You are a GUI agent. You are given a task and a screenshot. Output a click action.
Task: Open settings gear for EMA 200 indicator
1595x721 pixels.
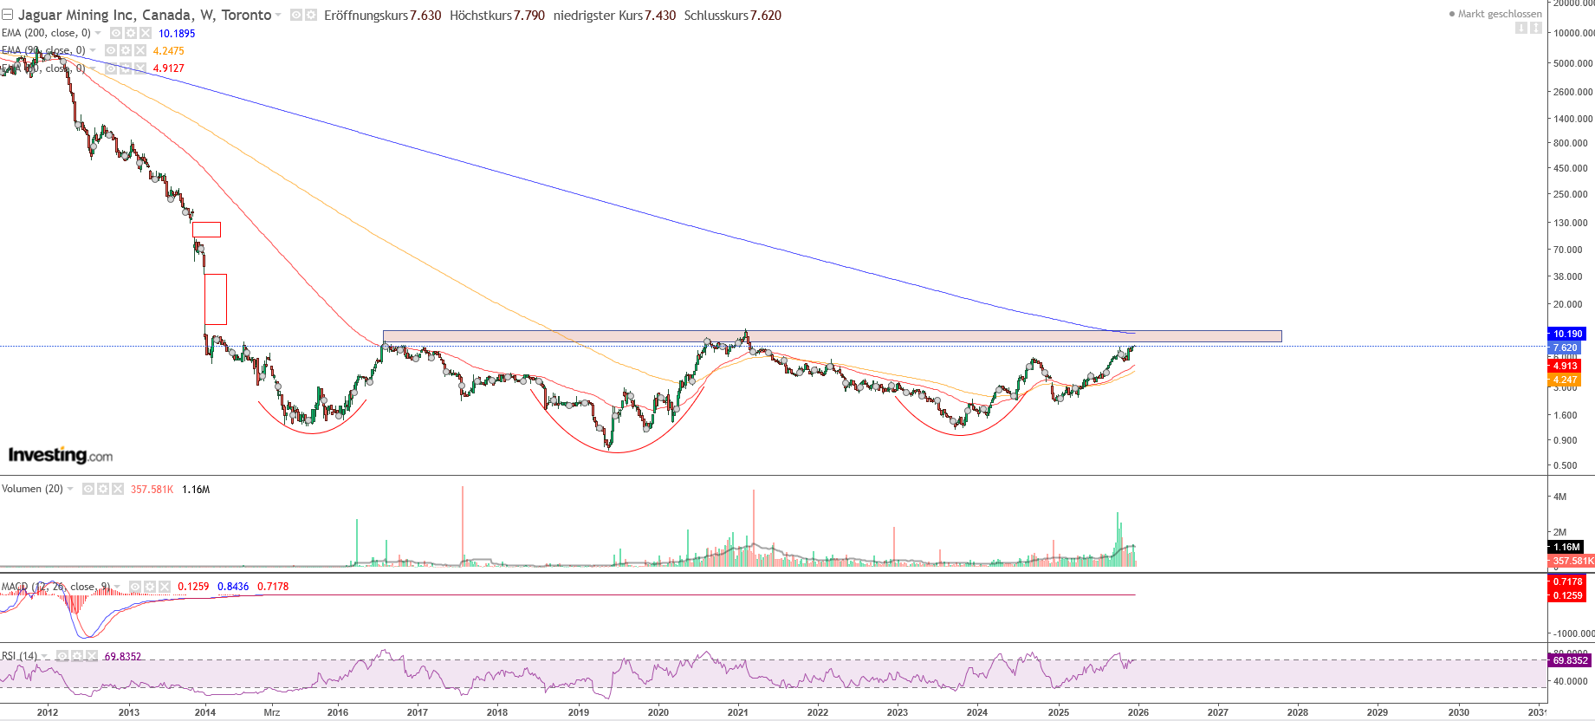pos(130,33)
